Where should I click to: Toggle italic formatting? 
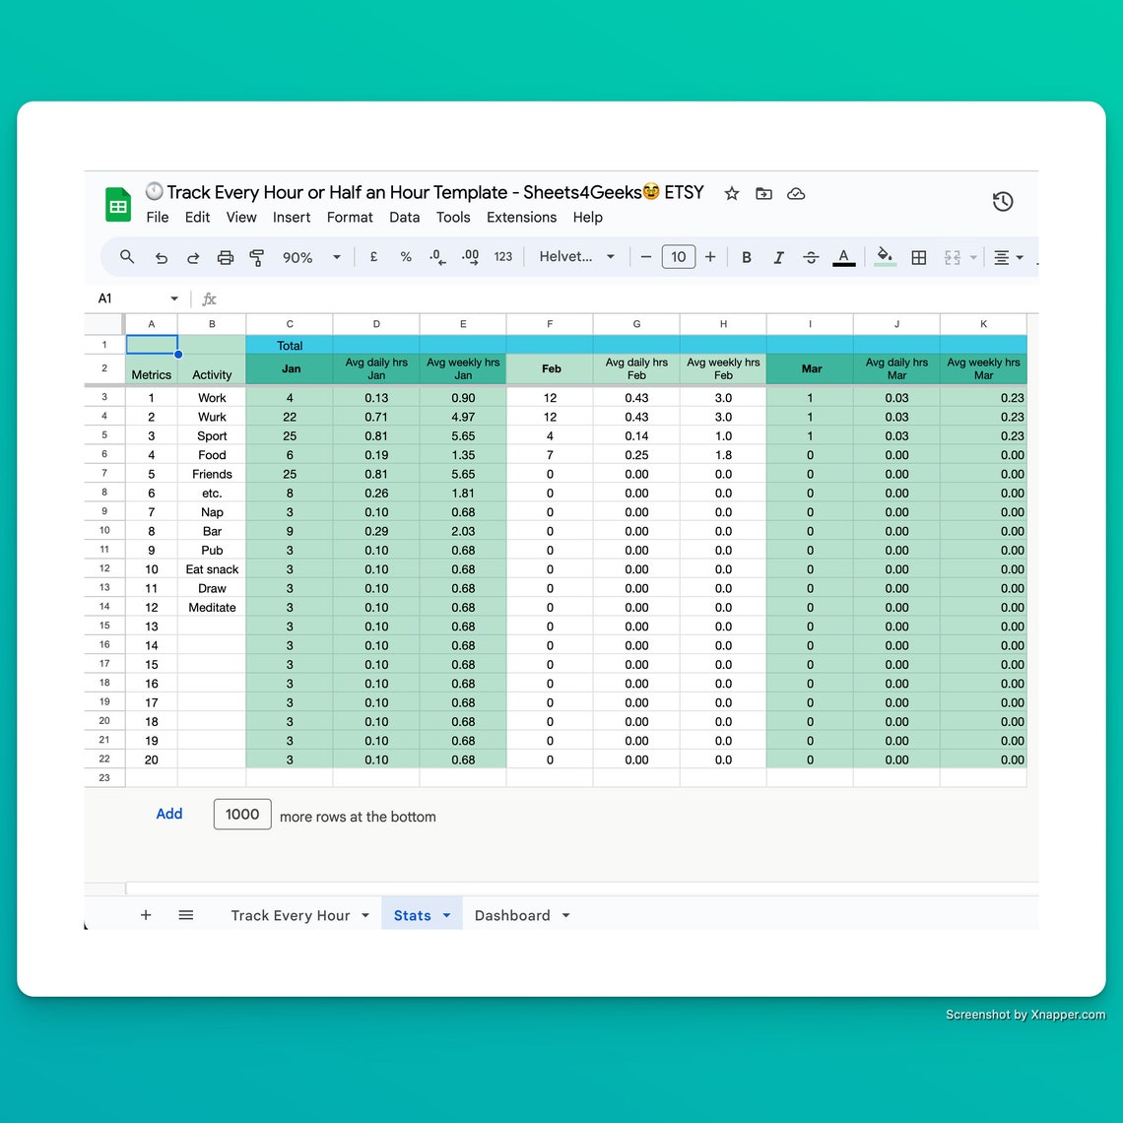(778, 256)
